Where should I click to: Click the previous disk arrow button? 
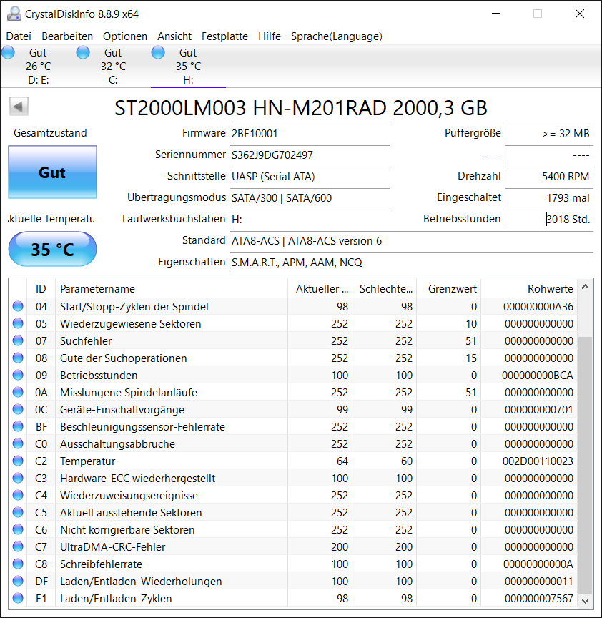pos(19,107)
